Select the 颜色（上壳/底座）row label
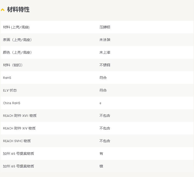The width and height of the screenshot is (194, 177). click(x=17, y=52)
